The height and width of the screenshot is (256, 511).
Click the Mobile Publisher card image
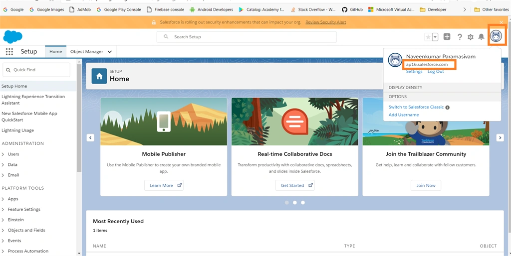164,122
